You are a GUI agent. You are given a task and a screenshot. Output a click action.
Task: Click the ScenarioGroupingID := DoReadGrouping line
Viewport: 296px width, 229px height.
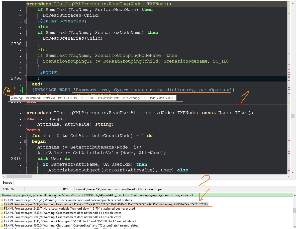[x=136, y=61]
